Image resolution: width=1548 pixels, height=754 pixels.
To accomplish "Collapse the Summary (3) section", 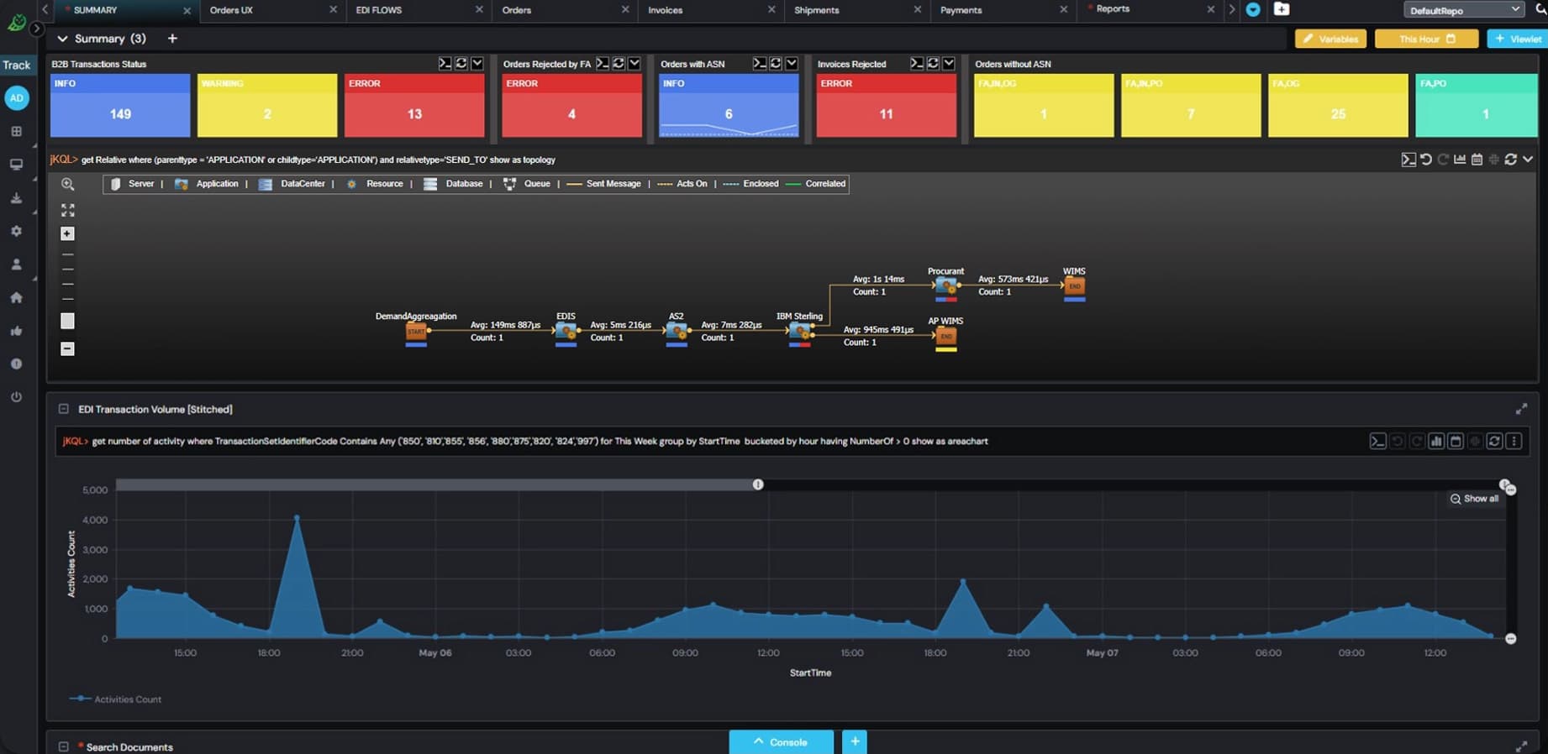I will point(62,39).
